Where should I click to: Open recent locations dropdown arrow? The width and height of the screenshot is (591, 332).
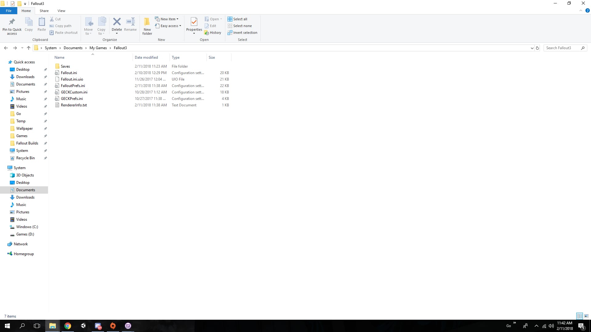pos(22,48)
